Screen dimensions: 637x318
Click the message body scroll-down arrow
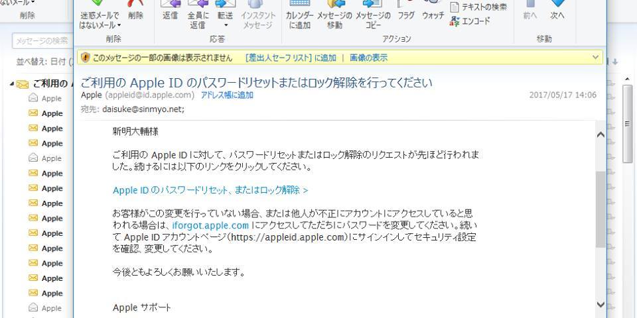(x=601, y=304)
